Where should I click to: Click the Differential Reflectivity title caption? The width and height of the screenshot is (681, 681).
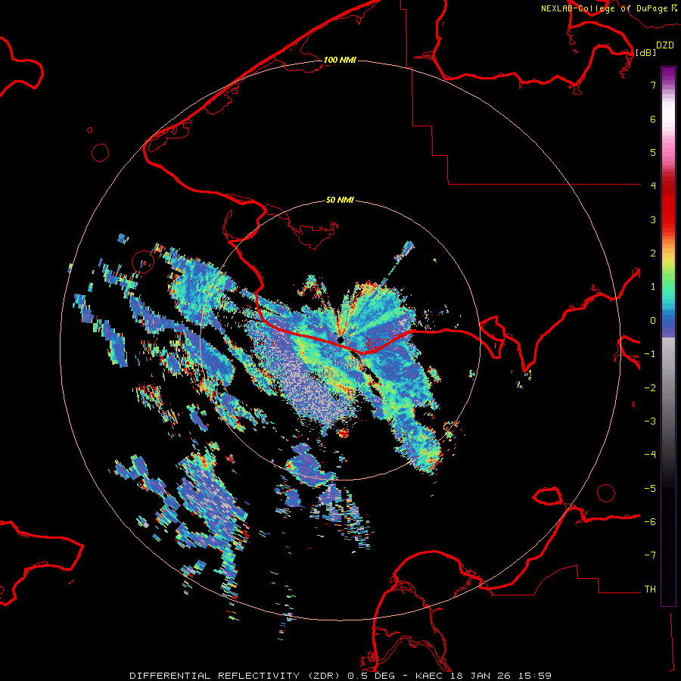pos(340,676)
